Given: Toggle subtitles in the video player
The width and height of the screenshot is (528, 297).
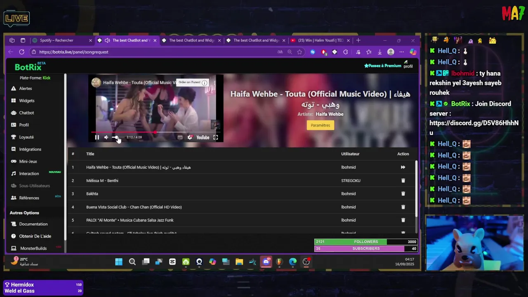Looking at the screenshot, I should [x=180, y=137].
